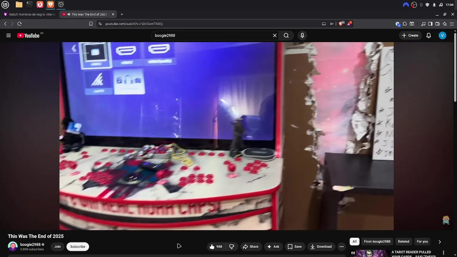The image size is (457, 257).
Task: Open the boogie2988 channel name link
Action: click(x=30, y=245)
